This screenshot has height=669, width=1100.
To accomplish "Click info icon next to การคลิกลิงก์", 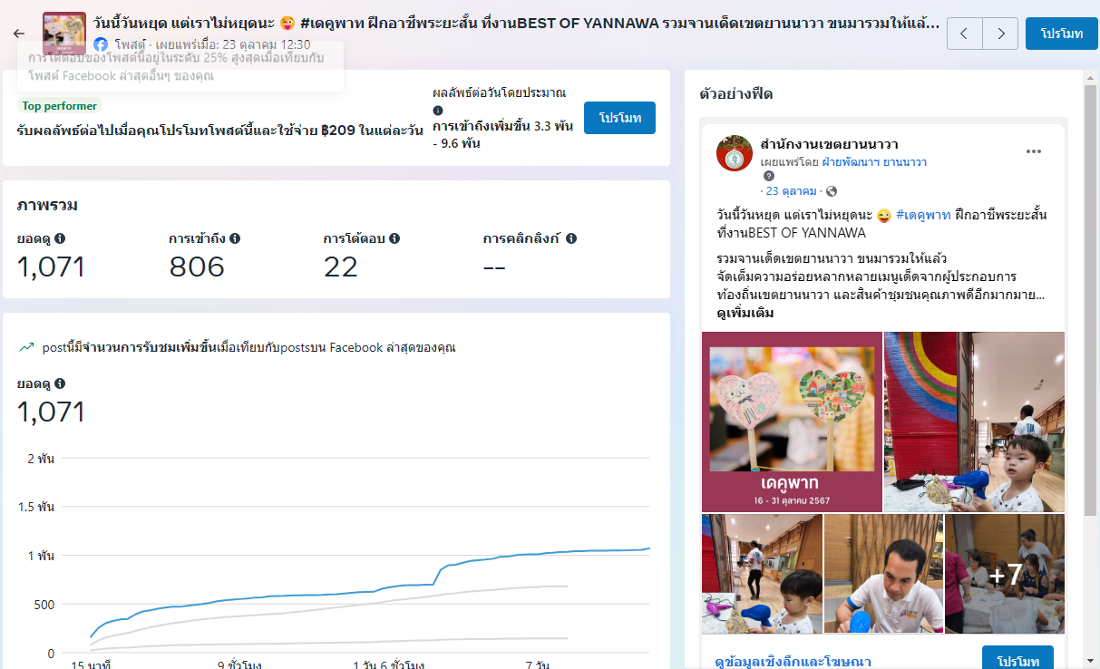I will point(571,238).
